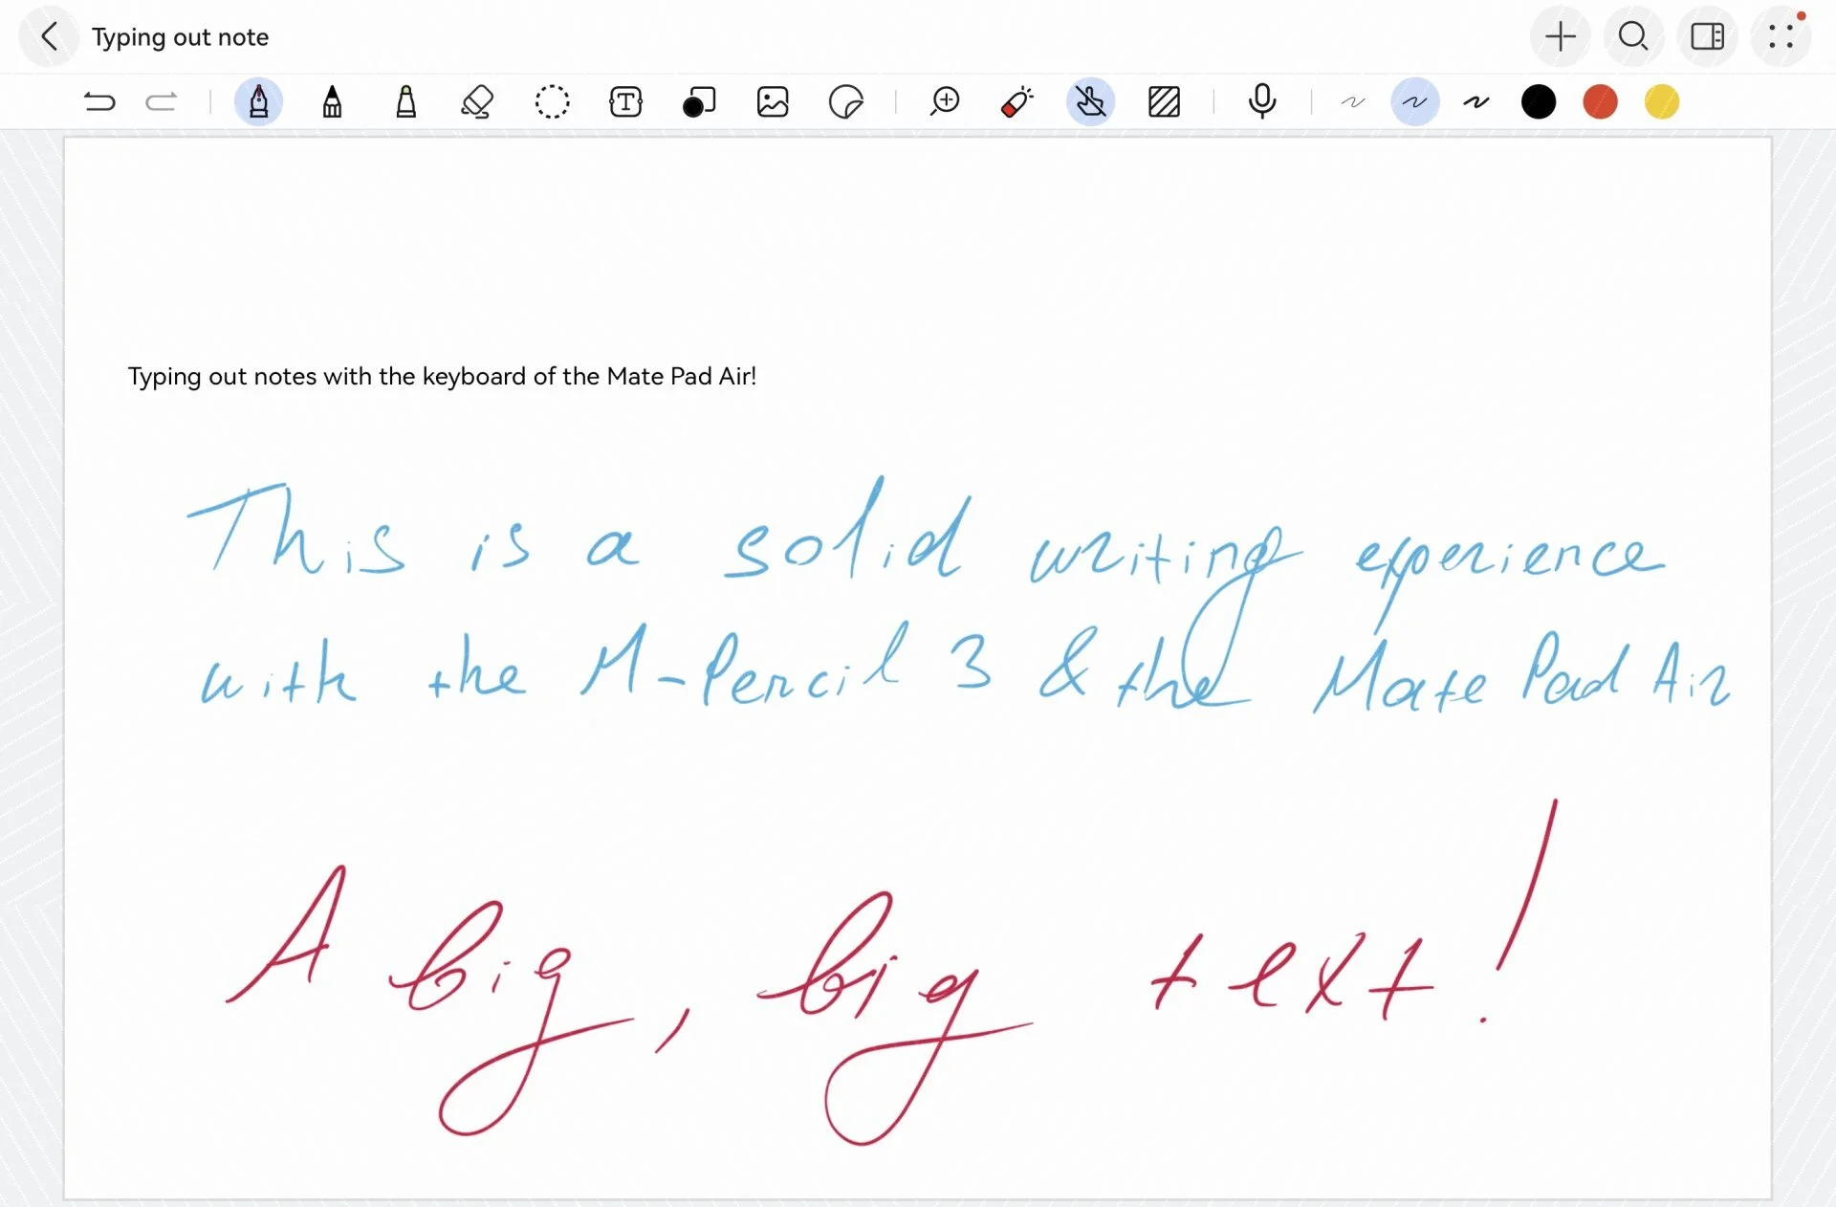Viewport: 1836px width, 1207px height.
Task: Click the typed text 'Typing out notes with the keyboard'
Action: (x=327, y=377)
